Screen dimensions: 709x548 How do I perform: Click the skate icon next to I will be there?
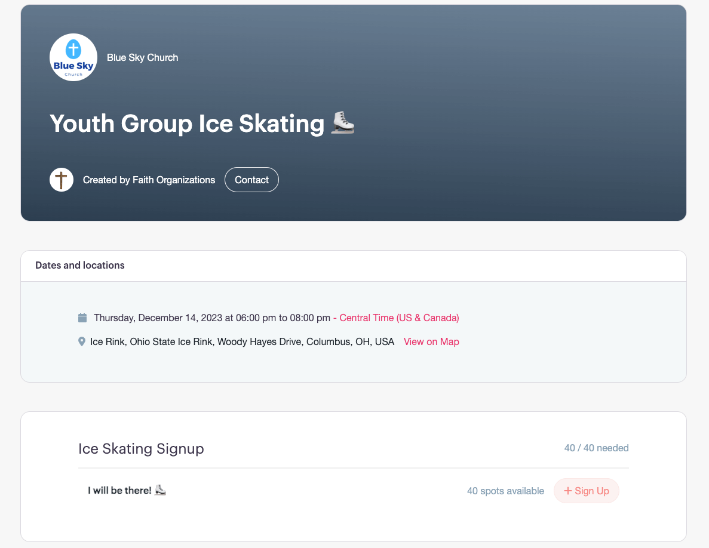click(x=159, y=490)
